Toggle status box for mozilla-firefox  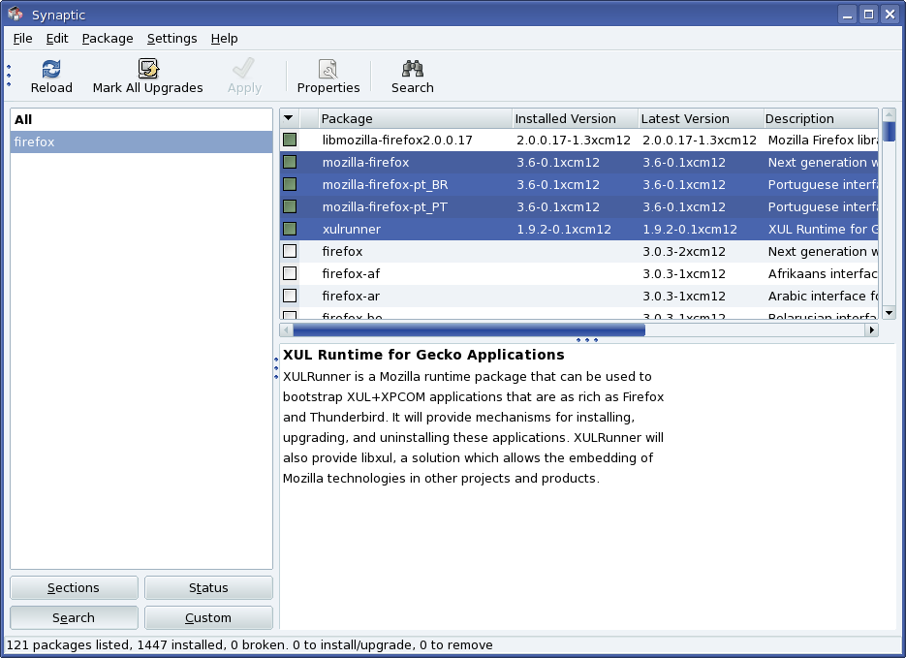(290, 163)
